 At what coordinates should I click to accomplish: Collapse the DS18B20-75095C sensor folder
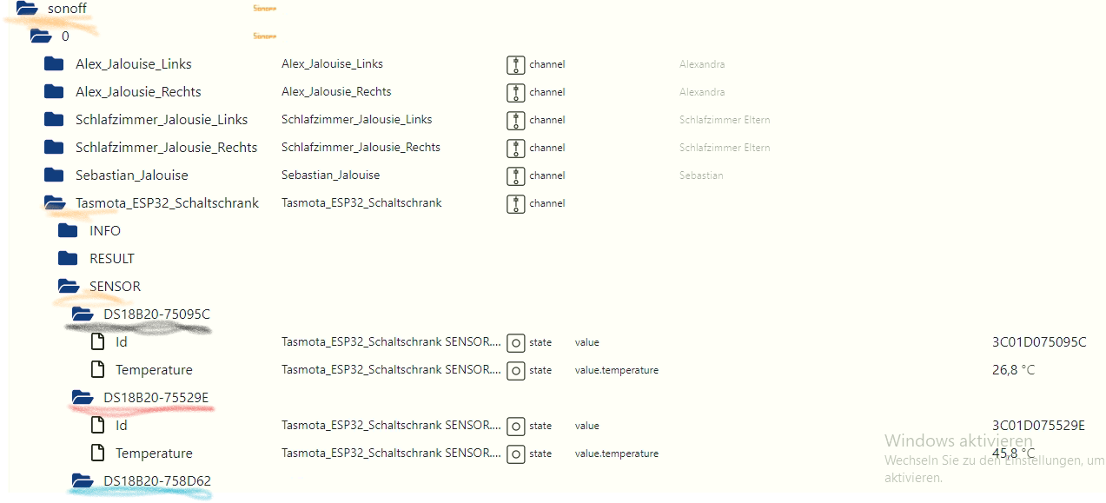point(83,314)
